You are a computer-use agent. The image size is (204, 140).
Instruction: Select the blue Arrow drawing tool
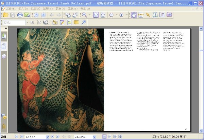click(83, 22)
